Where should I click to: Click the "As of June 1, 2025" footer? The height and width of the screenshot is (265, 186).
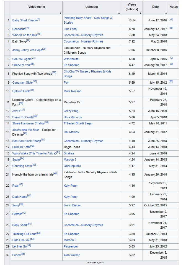click(x=95, y=263)
